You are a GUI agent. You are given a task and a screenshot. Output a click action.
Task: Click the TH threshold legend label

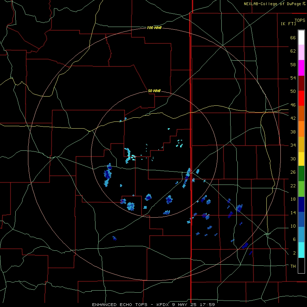[293, 266]
